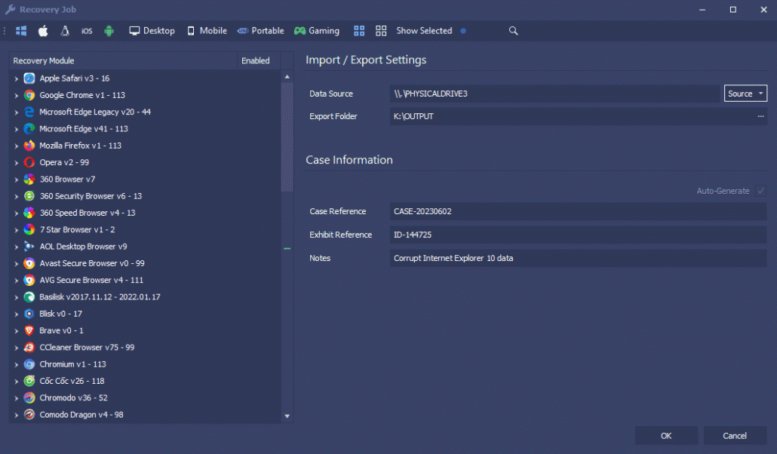Viewport: 777px width, 454px height.
Task: Open the Source dropdown button
Action: click(x=745, y=94)
